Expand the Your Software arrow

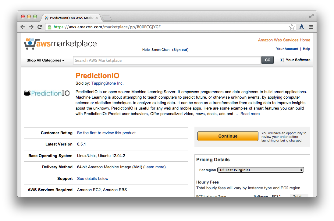point(282,60)
